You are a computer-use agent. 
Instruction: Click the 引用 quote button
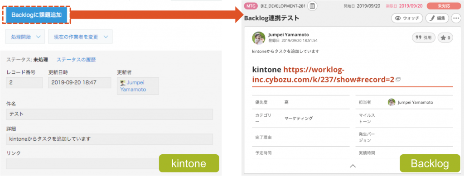click(x=424, y=38)
